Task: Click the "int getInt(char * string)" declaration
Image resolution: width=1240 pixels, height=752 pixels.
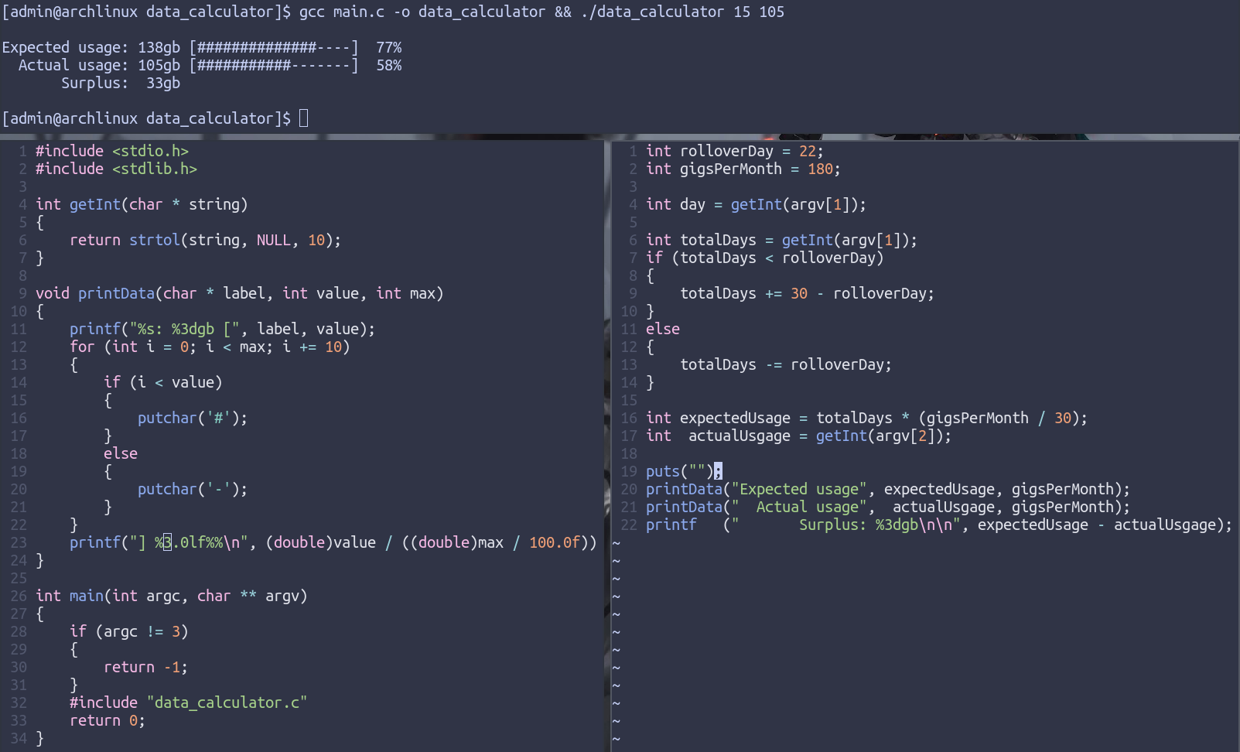Action: 142,204
